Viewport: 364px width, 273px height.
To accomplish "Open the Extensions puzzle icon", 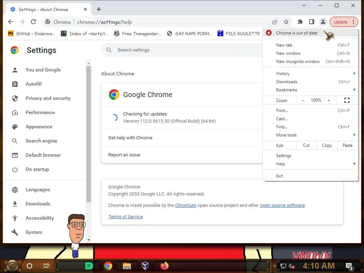I will [x=300, y=22].
